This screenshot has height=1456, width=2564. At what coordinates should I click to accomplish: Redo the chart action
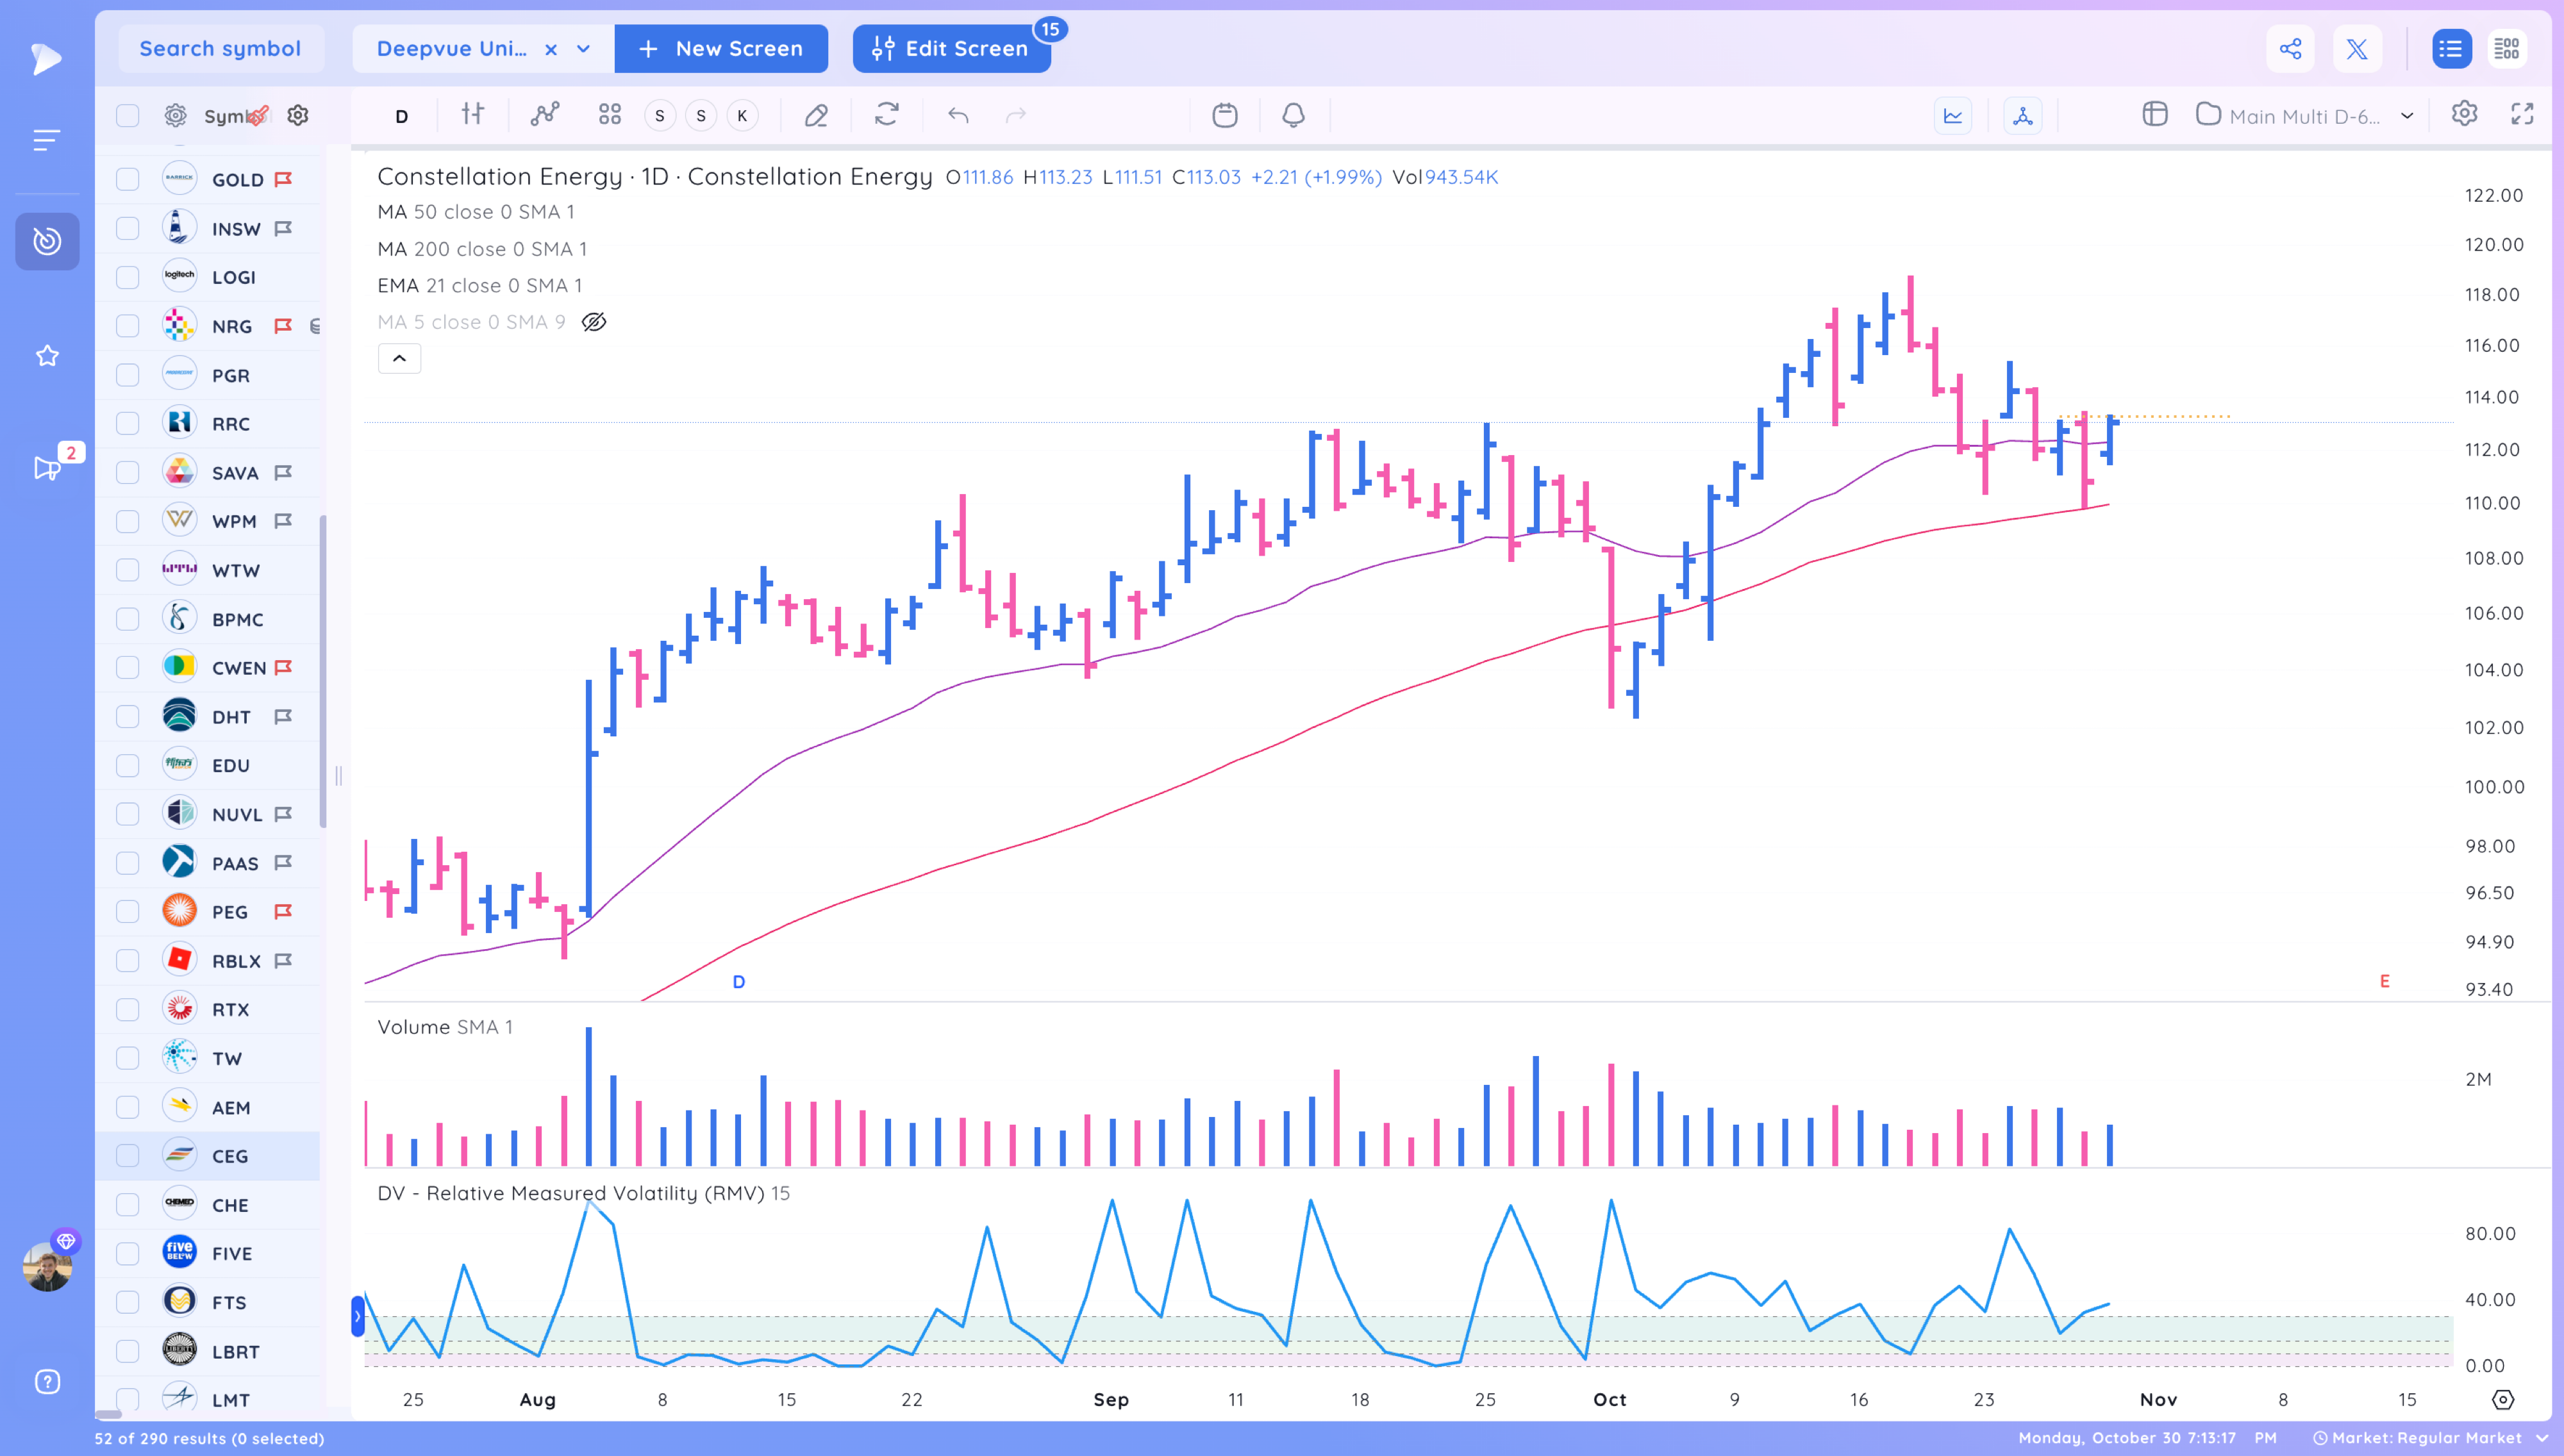tap(1016, 115)
